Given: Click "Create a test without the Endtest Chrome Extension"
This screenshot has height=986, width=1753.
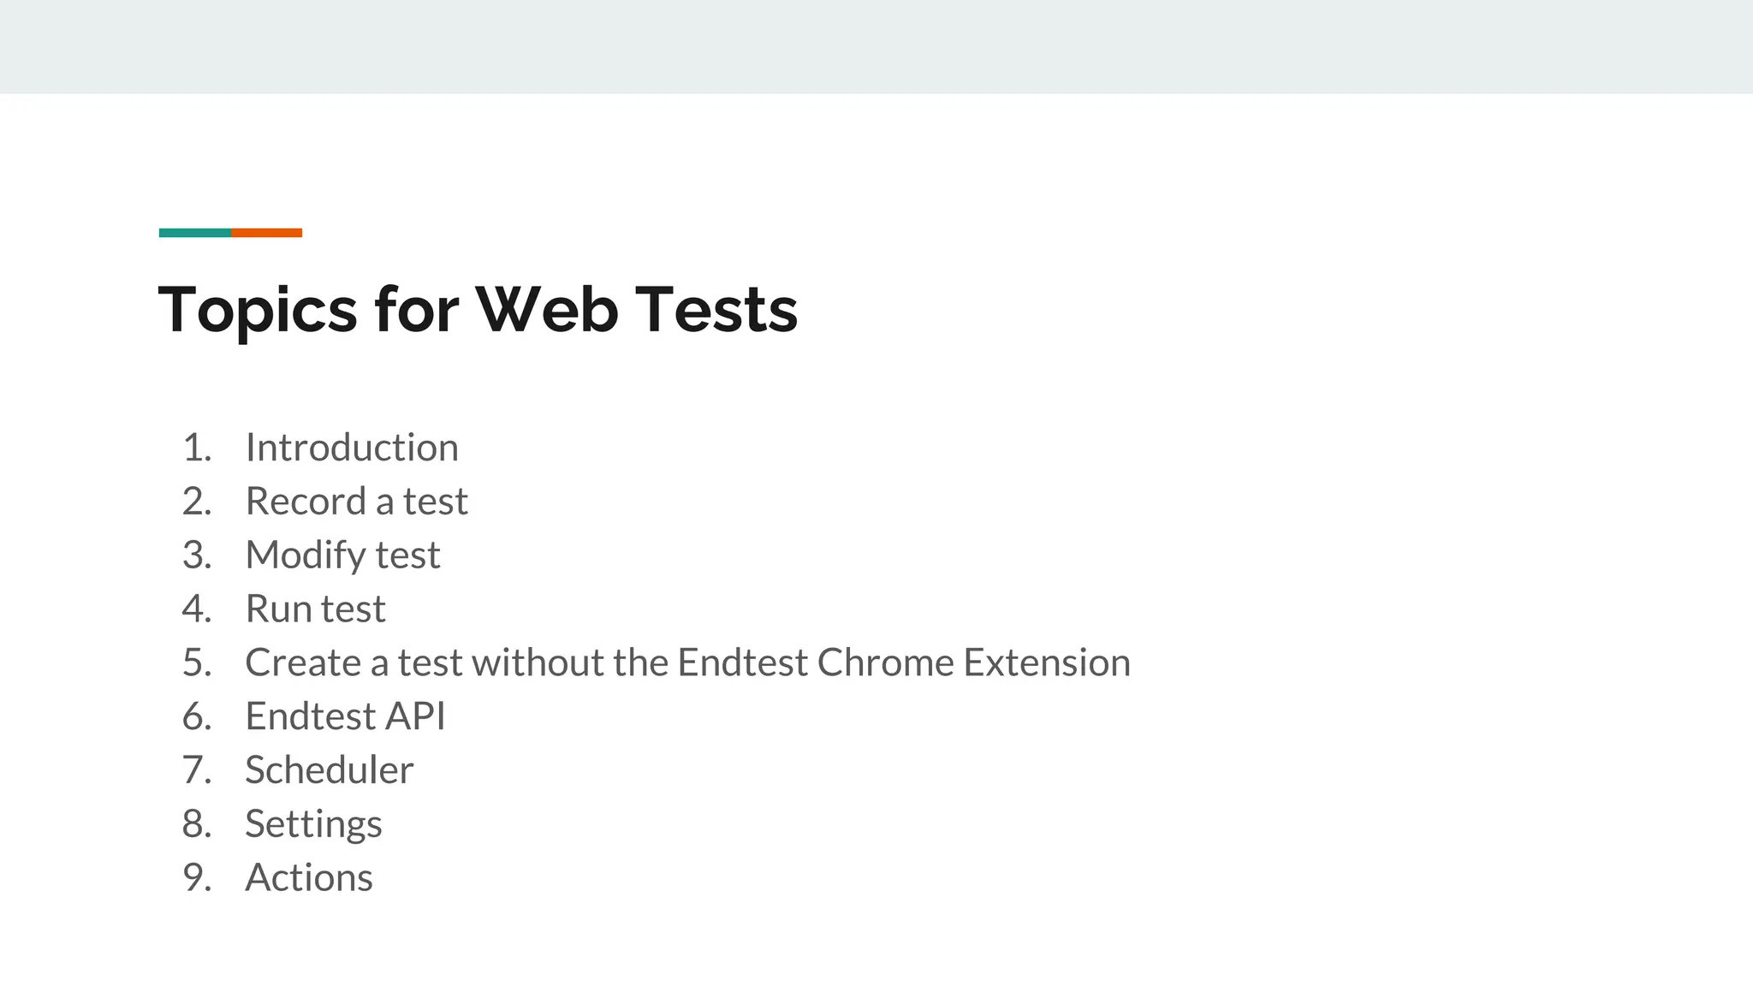Looking at the screenshot, I should point(687,662).
